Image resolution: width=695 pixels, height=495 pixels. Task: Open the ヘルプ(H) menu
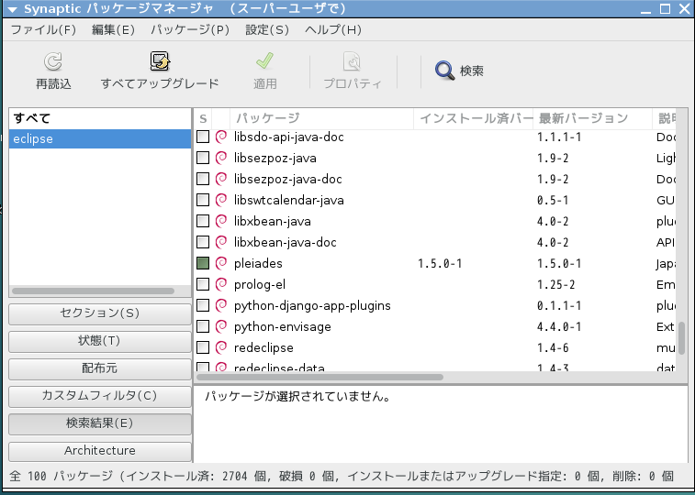click(333, 29)
